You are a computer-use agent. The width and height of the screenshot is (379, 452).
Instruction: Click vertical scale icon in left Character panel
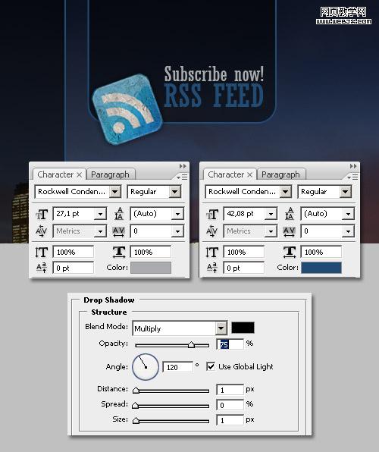click(x=41, y=253)
